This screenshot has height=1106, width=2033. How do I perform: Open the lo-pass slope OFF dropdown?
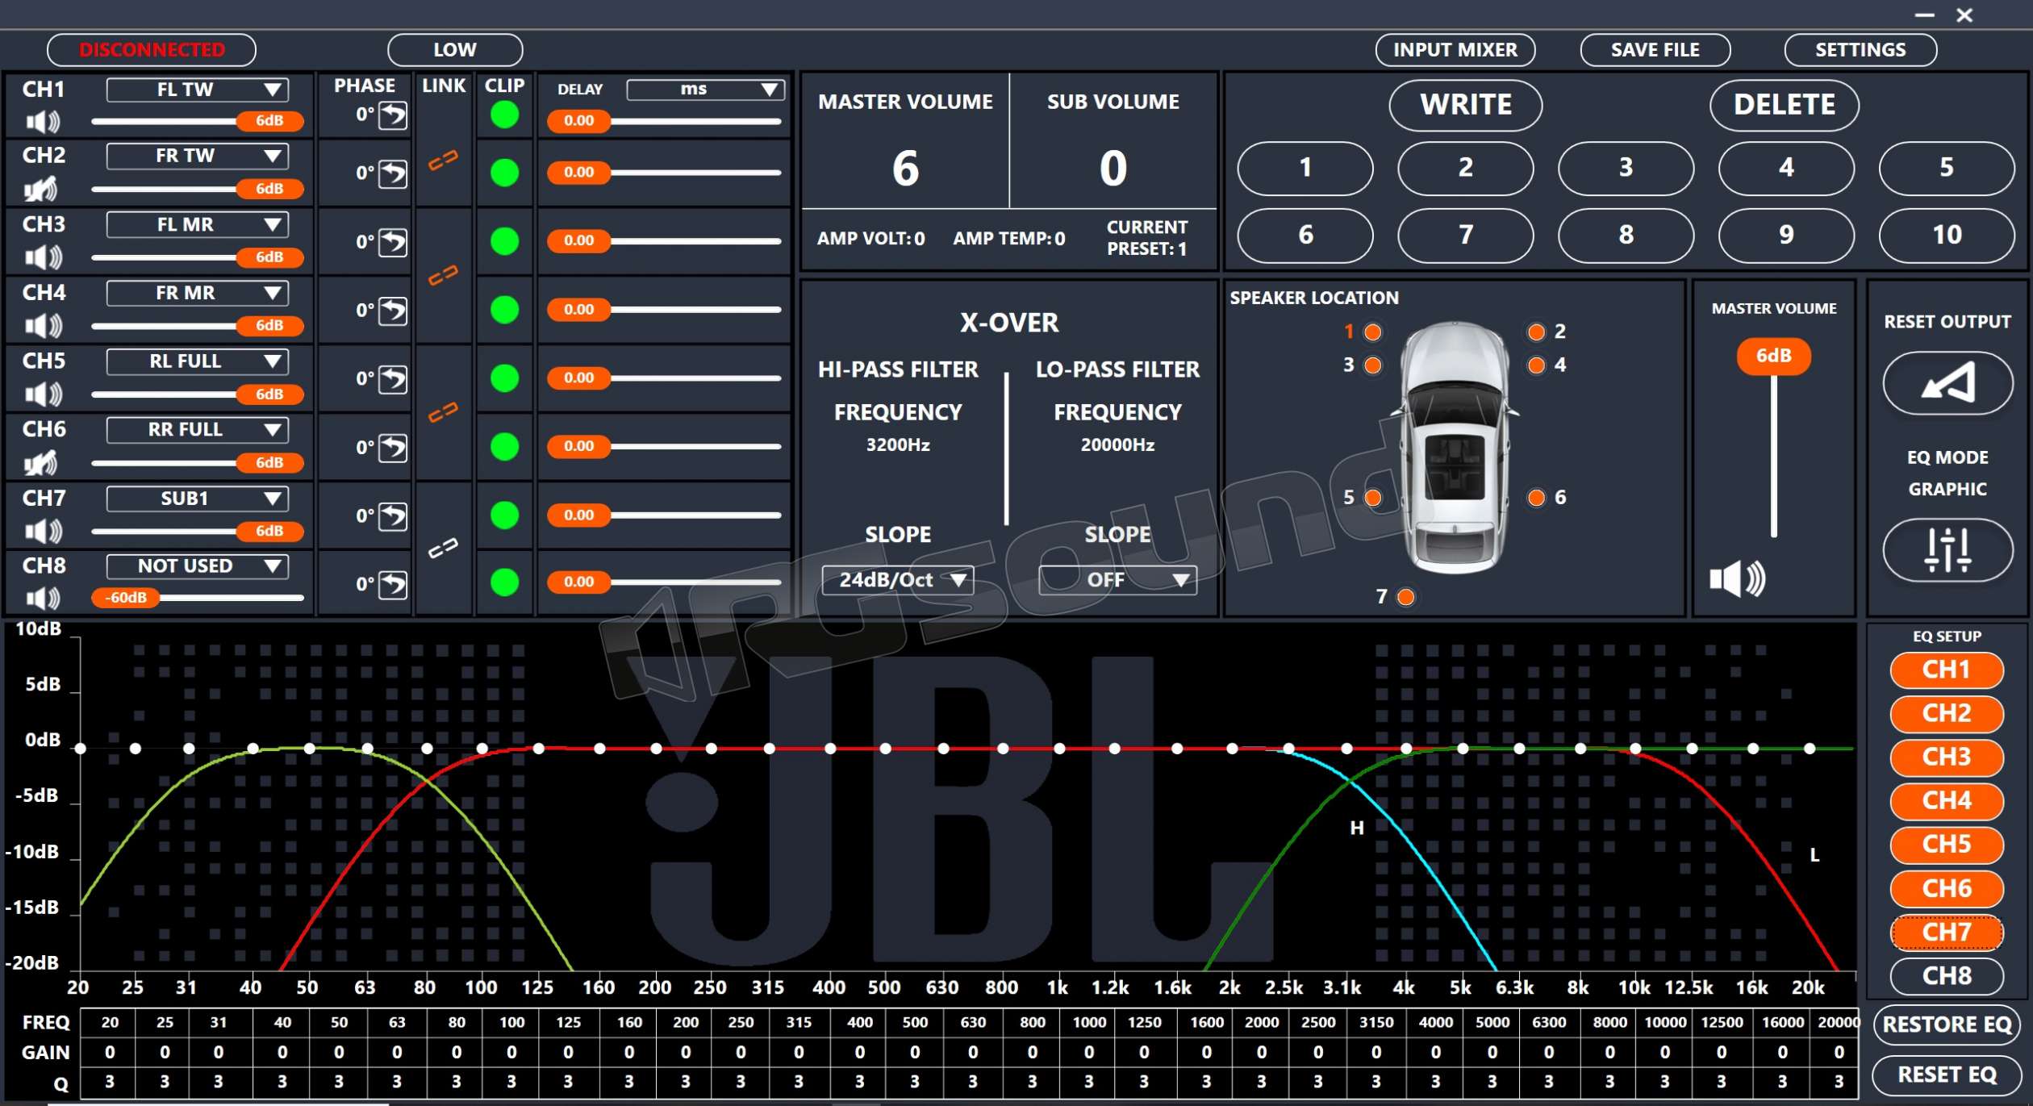point(1117,580)
